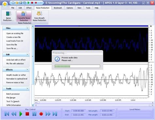Click the green Play button in Play Control
Image resolution: width=155 pixels, height=120 pixels.
click(x=21, y=114)
